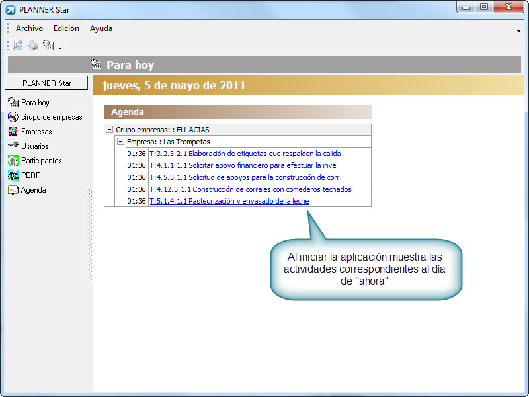Open Agenda book icon in sidebar
Viewport: 529px width, 397px height.
pyautogui.click(x=13, y=190)
